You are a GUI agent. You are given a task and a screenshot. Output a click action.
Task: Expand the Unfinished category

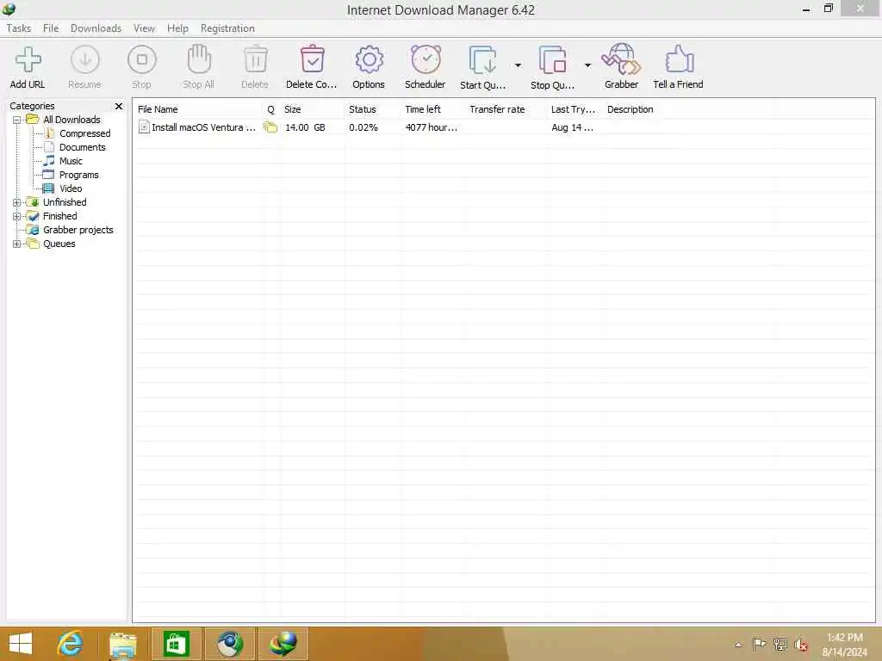click(x=17, y=202)
